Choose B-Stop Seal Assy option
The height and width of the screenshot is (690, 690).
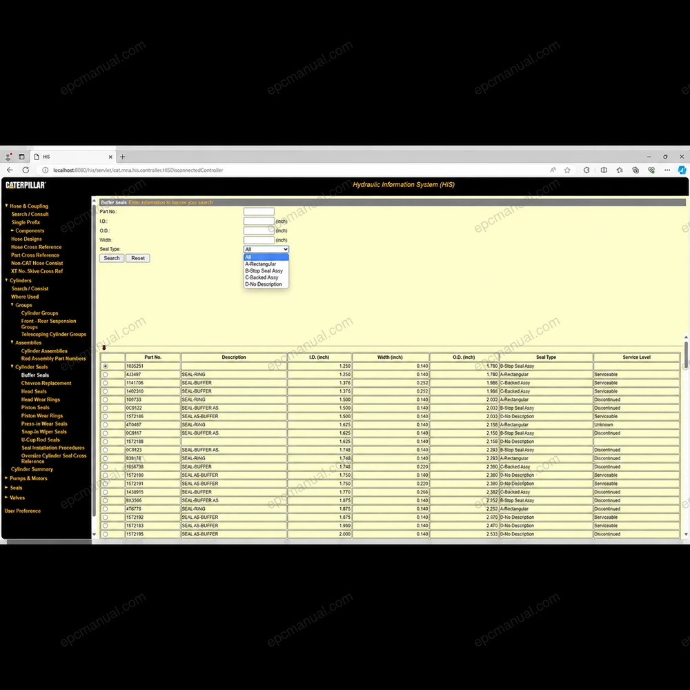[x=266, y=270]
